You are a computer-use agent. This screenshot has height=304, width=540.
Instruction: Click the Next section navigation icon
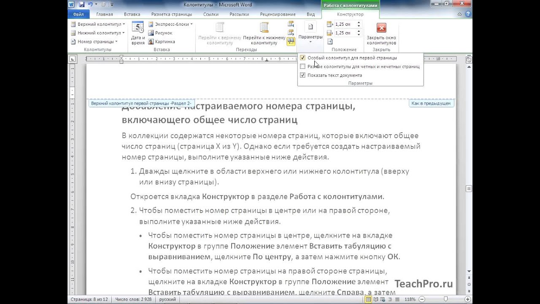click(291, 33)
